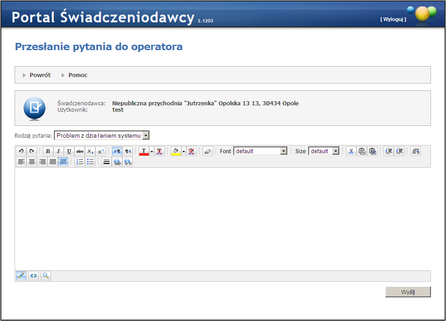This screenshot has width=446, height=321.
Task: Click inside the message editor text area
Action: [x=222, y=219]
